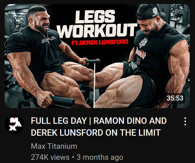The height and width of the screenshot is (163, 195).
Task: Click the DEREK LUNSFORD ON THE LIMIT title line
Action: [96, 132]
